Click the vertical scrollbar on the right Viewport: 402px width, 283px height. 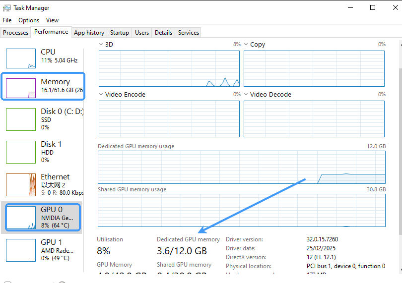click(398, 149)
